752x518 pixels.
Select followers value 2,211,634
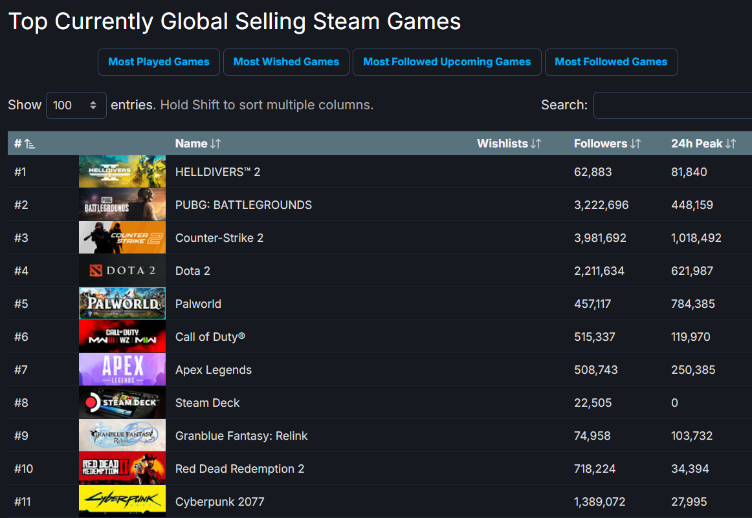(x=599, y=271)
